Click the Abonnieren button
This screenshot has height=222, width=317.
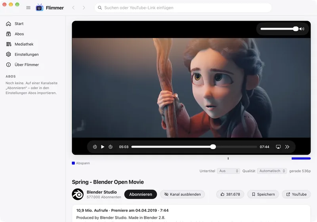[141, 194]
